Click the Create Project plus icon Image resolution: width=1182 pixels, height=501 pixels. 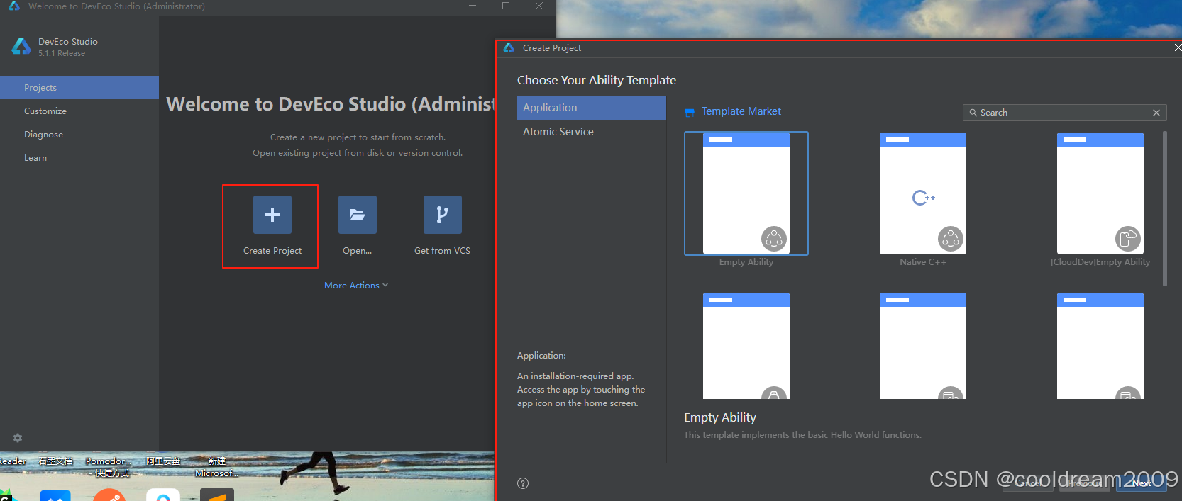tap(272, 215)
